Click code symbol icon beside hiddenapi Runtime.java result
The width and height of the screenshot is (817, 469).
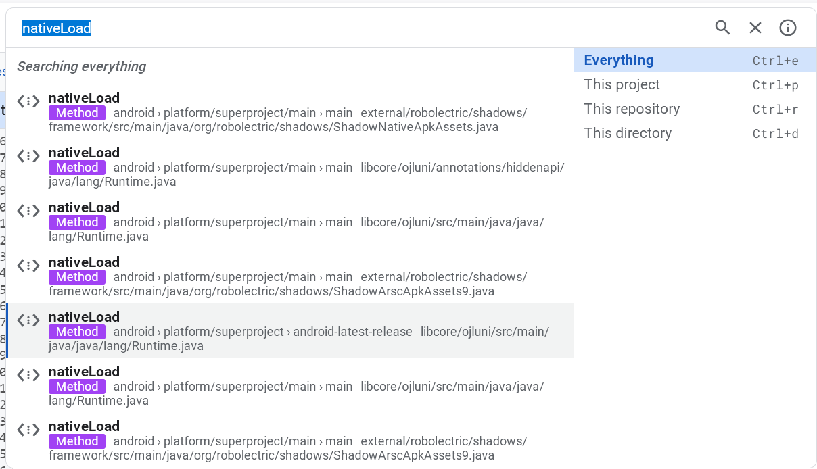[28, 156]
